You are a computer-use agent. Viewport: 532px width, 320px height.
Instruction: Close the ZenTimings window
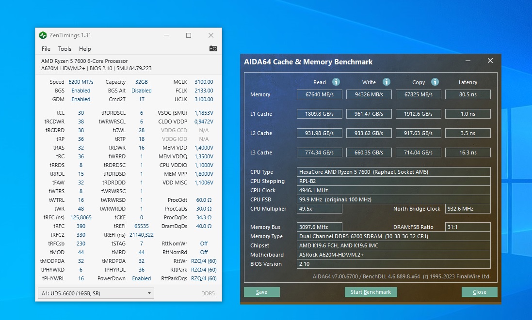point(211,35)
